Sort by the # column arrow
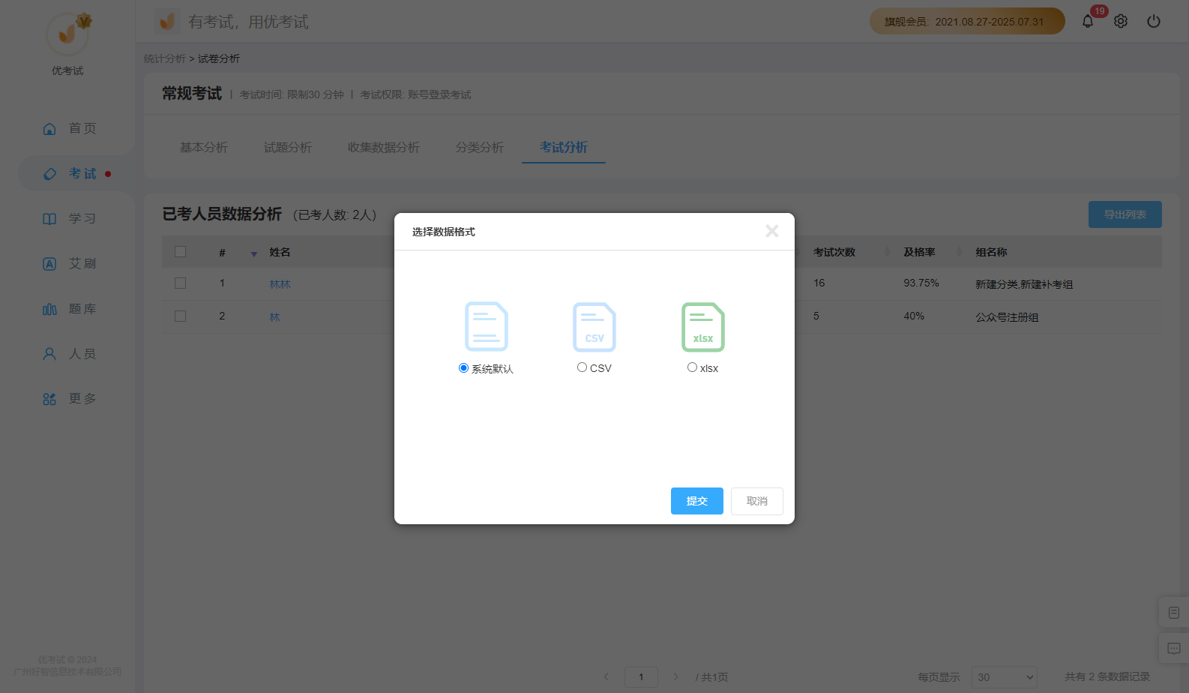This screenshot has width=1189, height=693. coord(253,253)
